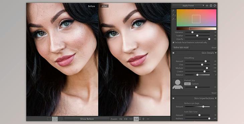Viewport: 244px width, 124px height.
Task: Click the add preset plus icon
Action: (x=207, y=6)
